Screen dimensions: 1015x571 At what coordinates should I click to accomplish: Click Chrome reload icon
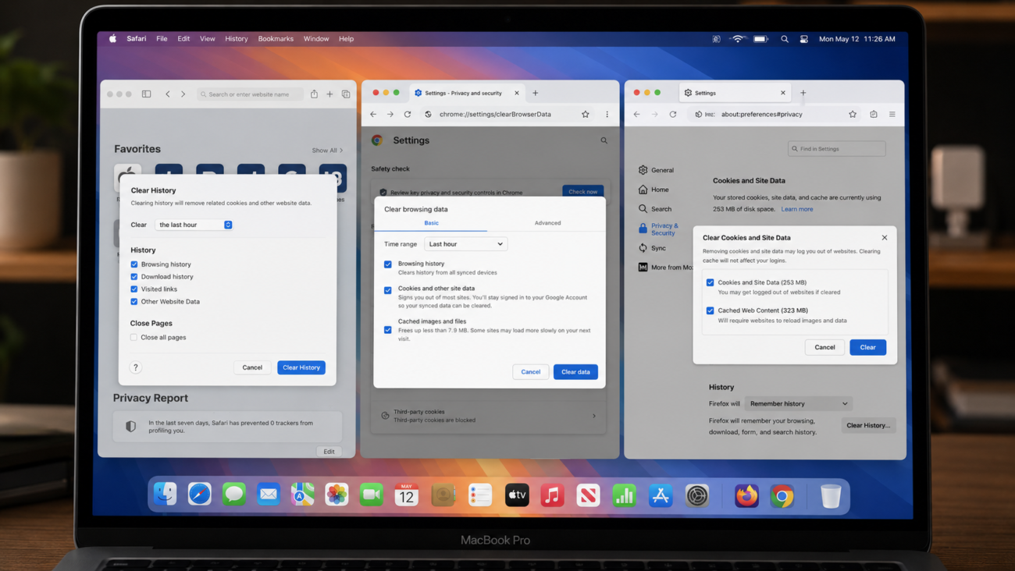pyautogui.click(x=408, y=114)
